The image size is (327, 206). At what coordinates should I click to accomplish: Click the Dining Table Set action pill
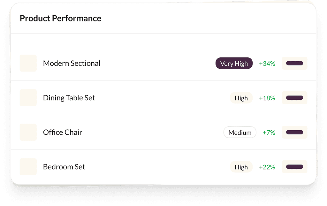294,98
